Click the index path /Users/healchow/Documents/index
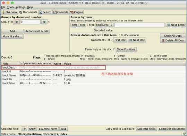 pos(42,134)
